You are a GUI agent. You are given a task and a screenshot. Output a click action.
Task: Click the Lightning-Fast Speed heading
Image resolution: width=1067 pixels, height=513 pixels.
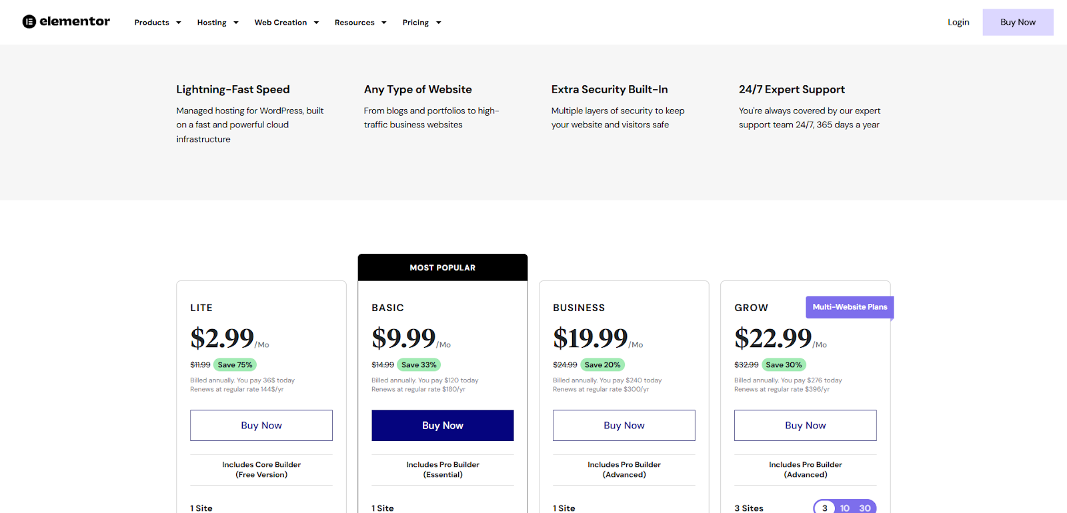pos(233,89)
